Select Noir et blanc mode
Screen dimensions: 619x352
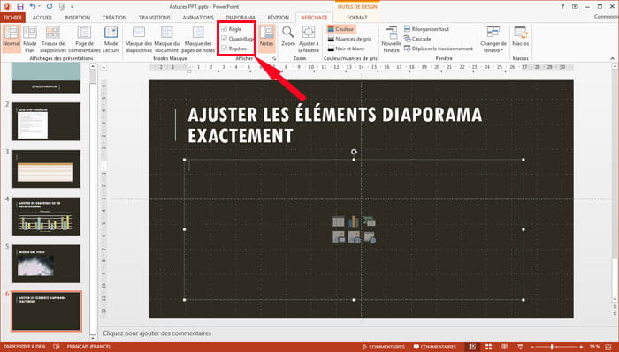(x=347, y=49)
